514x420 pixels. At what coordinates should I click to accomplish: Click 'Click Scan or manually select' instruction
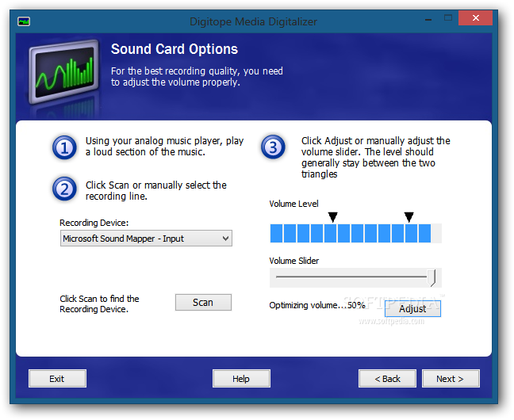156,191
